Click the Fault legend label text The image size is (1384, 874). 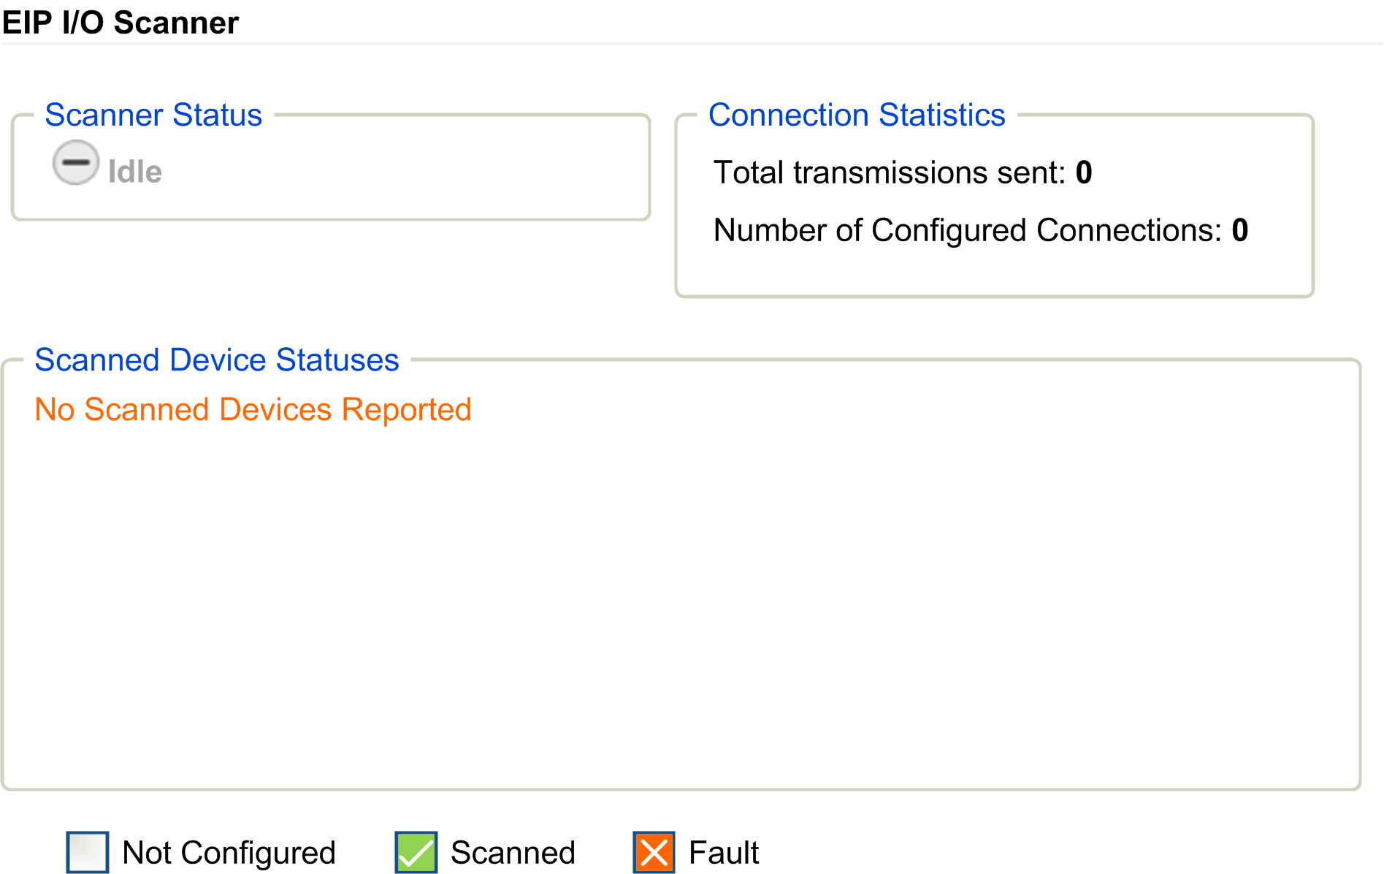(724, 853)
